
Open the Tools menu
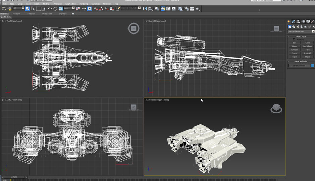(x=12, y=4)
